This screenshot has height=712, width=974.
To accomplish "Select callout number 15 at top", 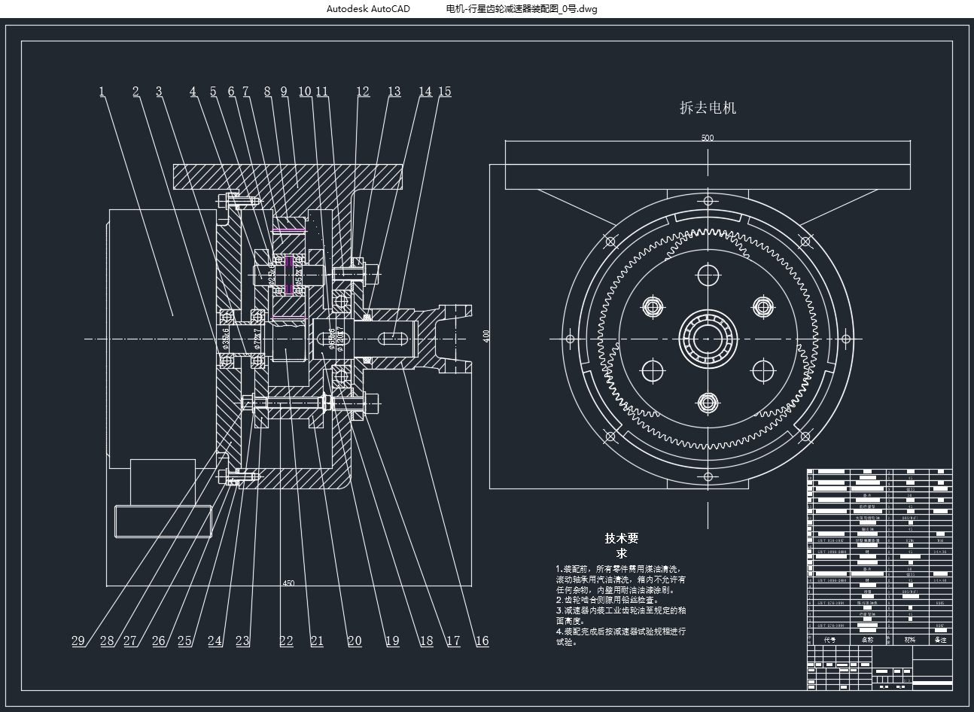I will [444, 92].
